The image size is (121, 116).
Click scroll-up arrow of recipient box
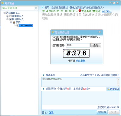[x=118, y=79]
